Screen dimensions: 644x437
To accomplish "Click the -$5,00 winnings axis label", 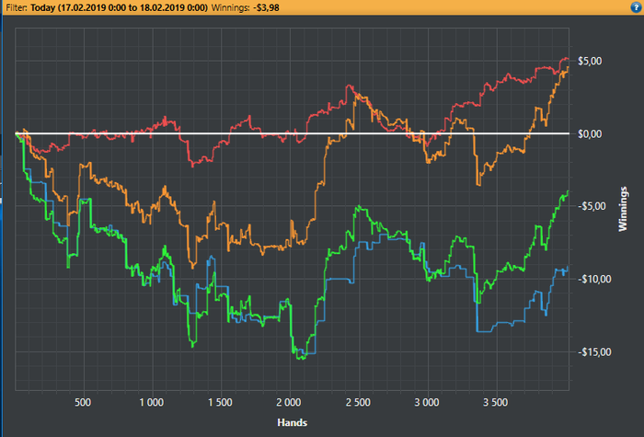I will (x=590, y=206).
